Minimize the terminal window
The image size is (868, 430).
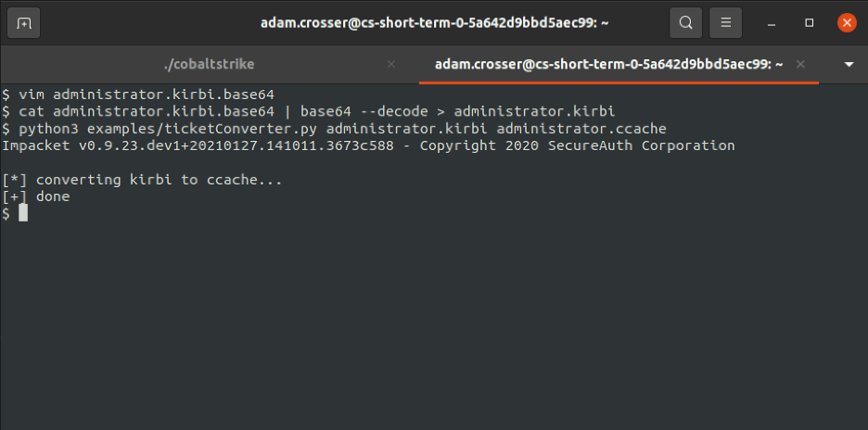click(772, 23)
